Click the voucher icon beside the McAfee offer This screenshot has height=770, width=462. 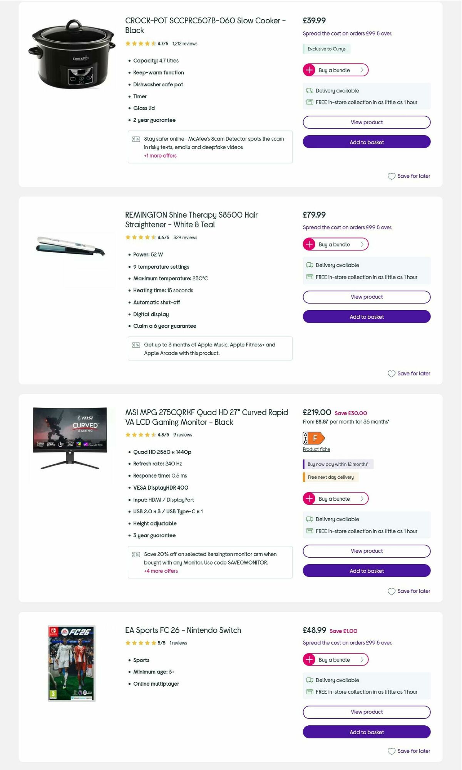(136, 139)
